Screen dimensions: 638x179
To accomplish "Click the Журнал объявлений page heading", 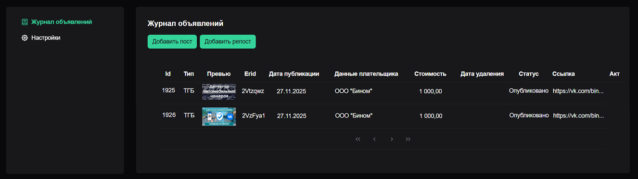I will pyautogui.click(x=185, y=23).
